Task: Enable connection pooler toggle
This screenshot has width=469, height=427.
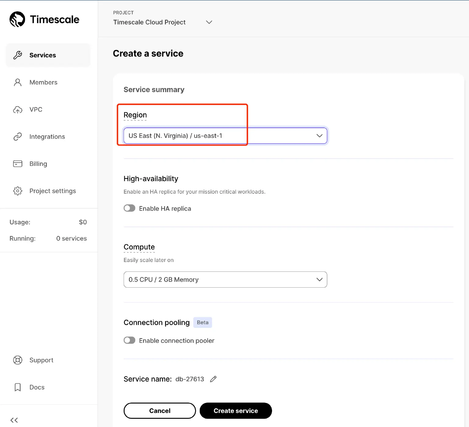Action: pyautogui.click(x=129, y=340)
